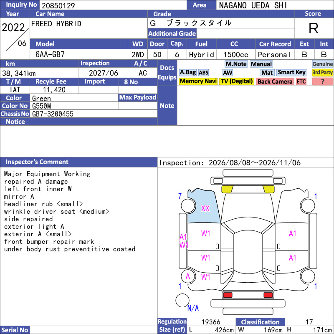Click the Green color value
This screenshot has width=334, height=334.
41,99
